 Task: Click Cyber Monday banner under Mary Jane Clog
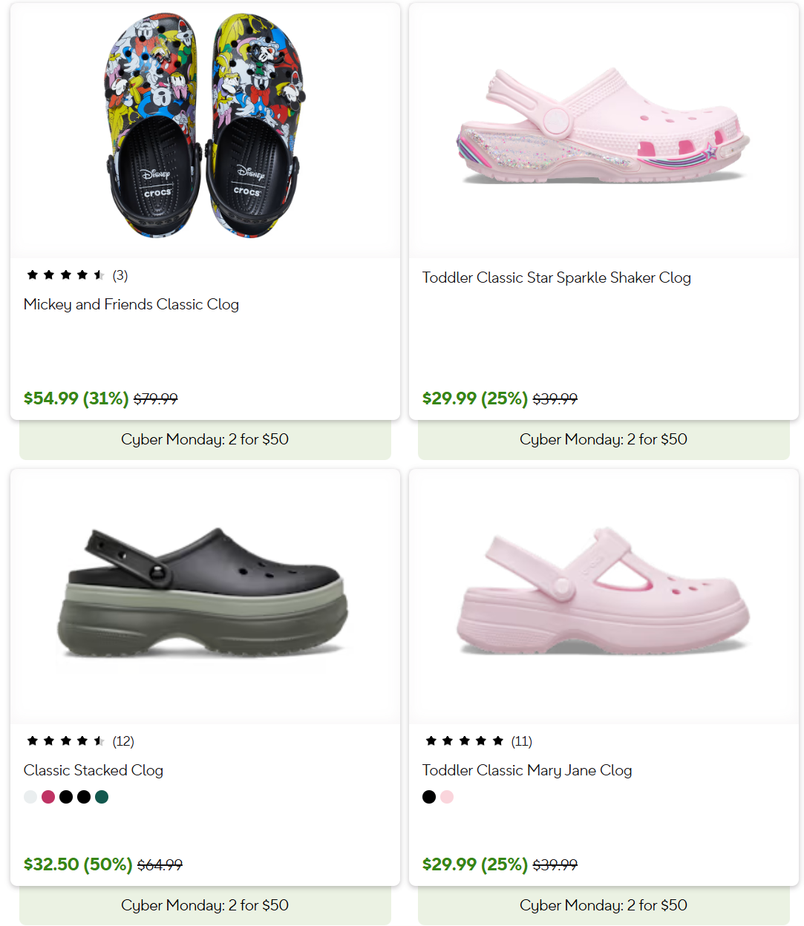(x=604, y=905)
